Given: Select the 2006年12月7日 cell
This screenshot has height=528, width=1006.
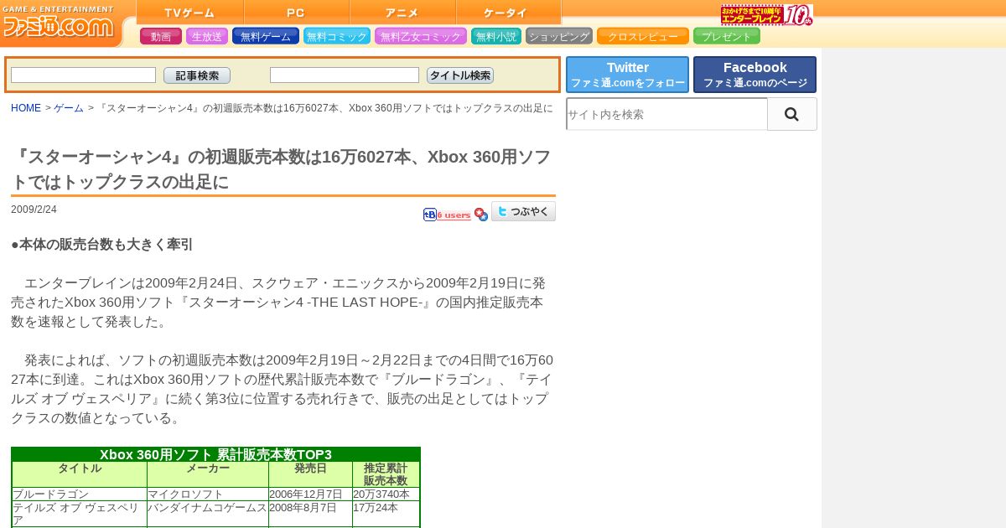Looking at the screenshot, I should point(310,494).
